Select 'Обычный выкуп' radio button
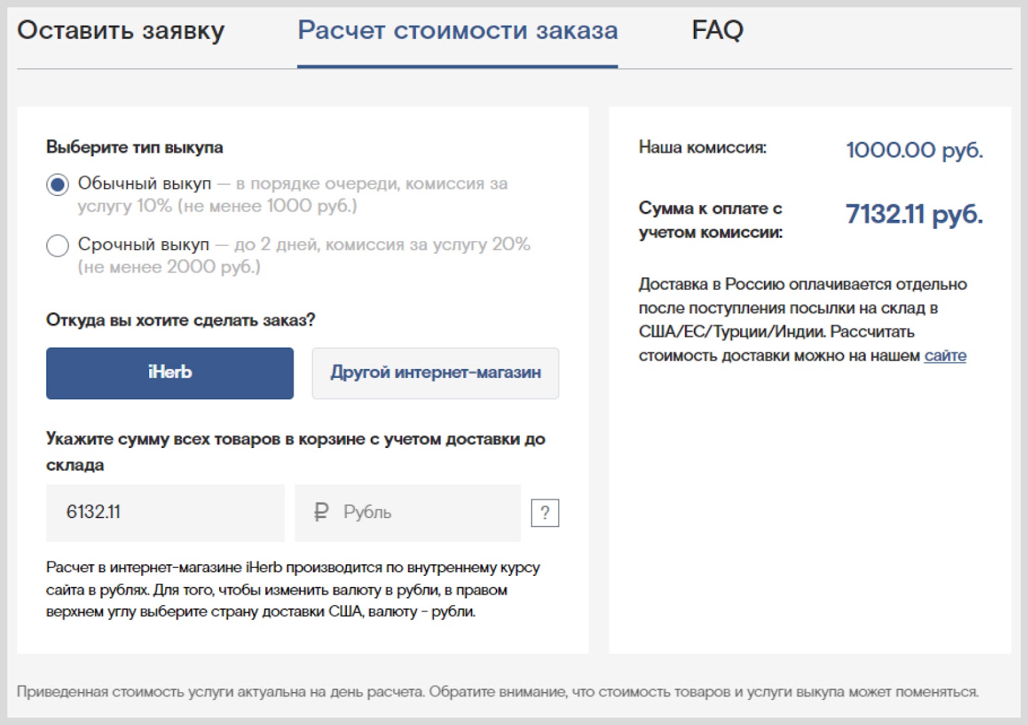The image size is (1028, 725). tap(57, 184)
